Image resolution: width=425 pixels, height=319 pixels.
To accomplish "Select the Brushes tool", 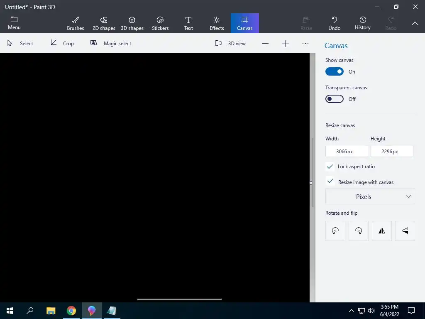I will click(x=76, y=23).
